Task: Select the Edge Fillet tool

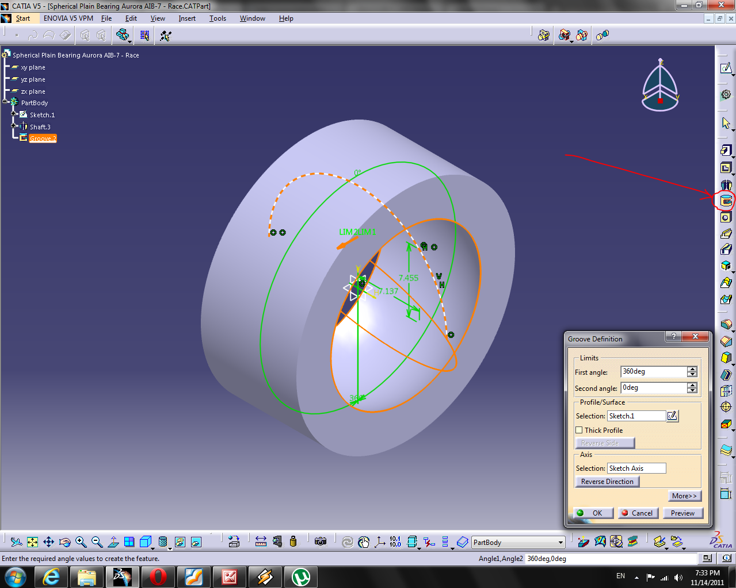Action: (726, 325)
